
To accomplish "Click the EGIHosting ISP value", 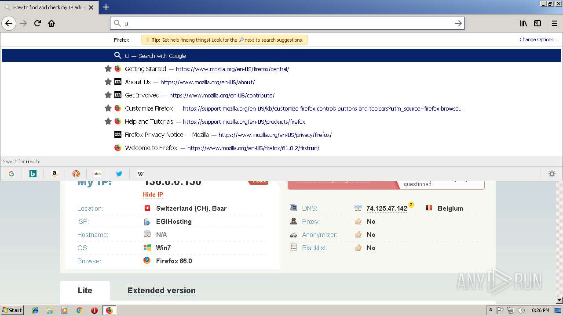I will coord(174,222).
